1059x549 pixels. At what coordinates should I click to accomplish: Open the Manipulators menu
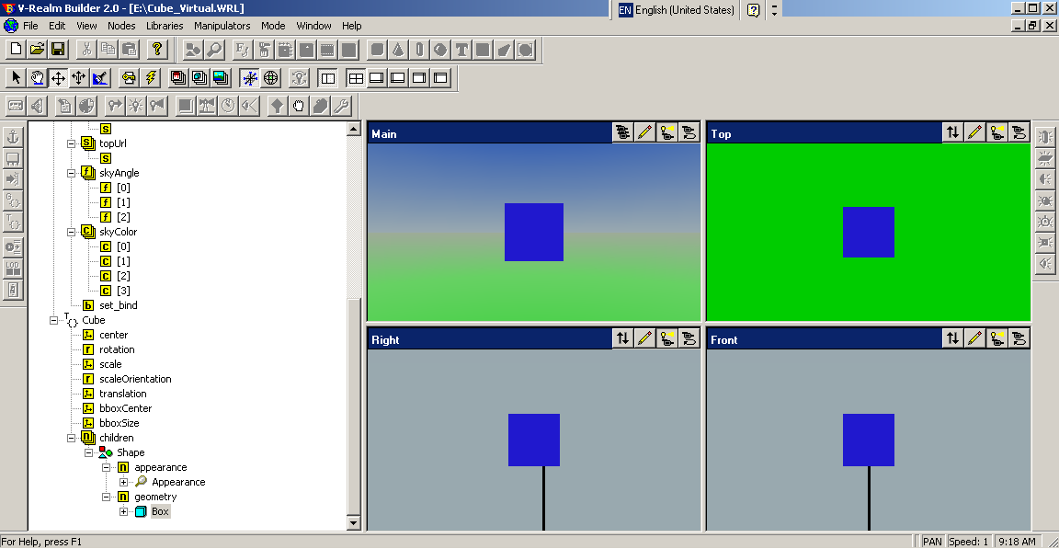(222, 26)
